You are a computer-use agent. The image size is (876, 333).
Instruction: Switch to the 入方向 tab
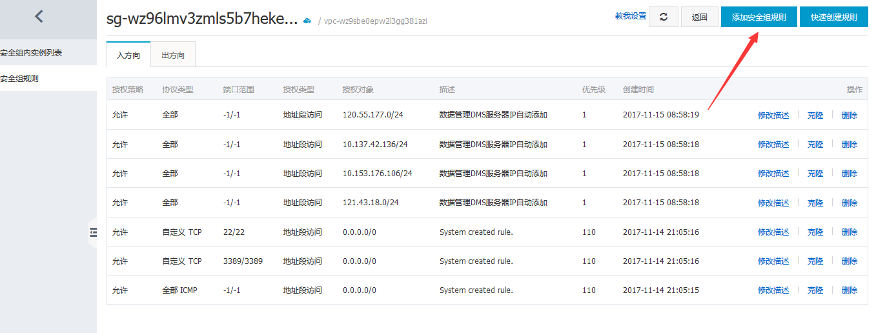pos(128,55)
